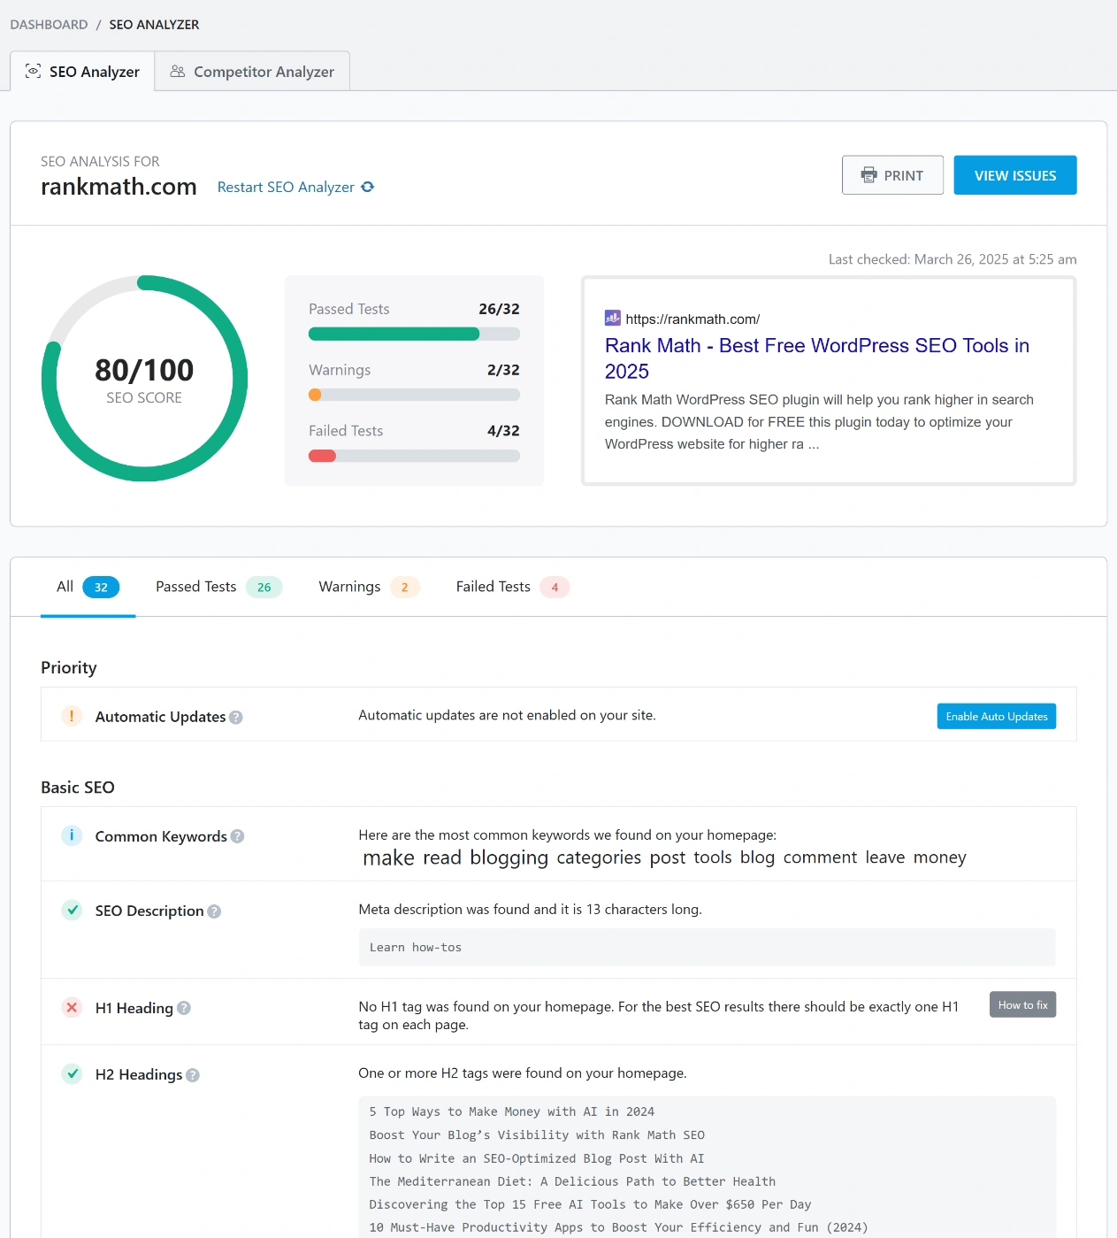Select the Passed Tests filter tab

[218, 587]
